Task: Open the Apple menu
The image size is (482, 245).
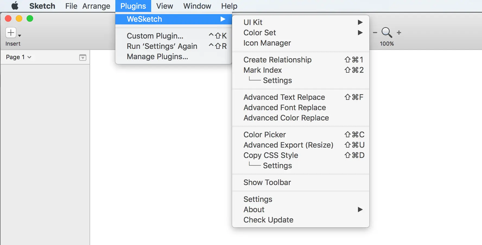Action: (15, 6)
